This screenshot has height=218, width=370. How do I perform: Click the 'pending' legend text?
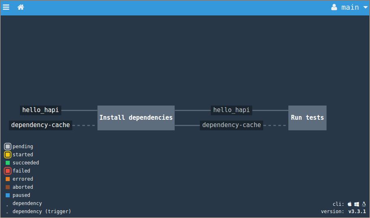coord(23,147)
